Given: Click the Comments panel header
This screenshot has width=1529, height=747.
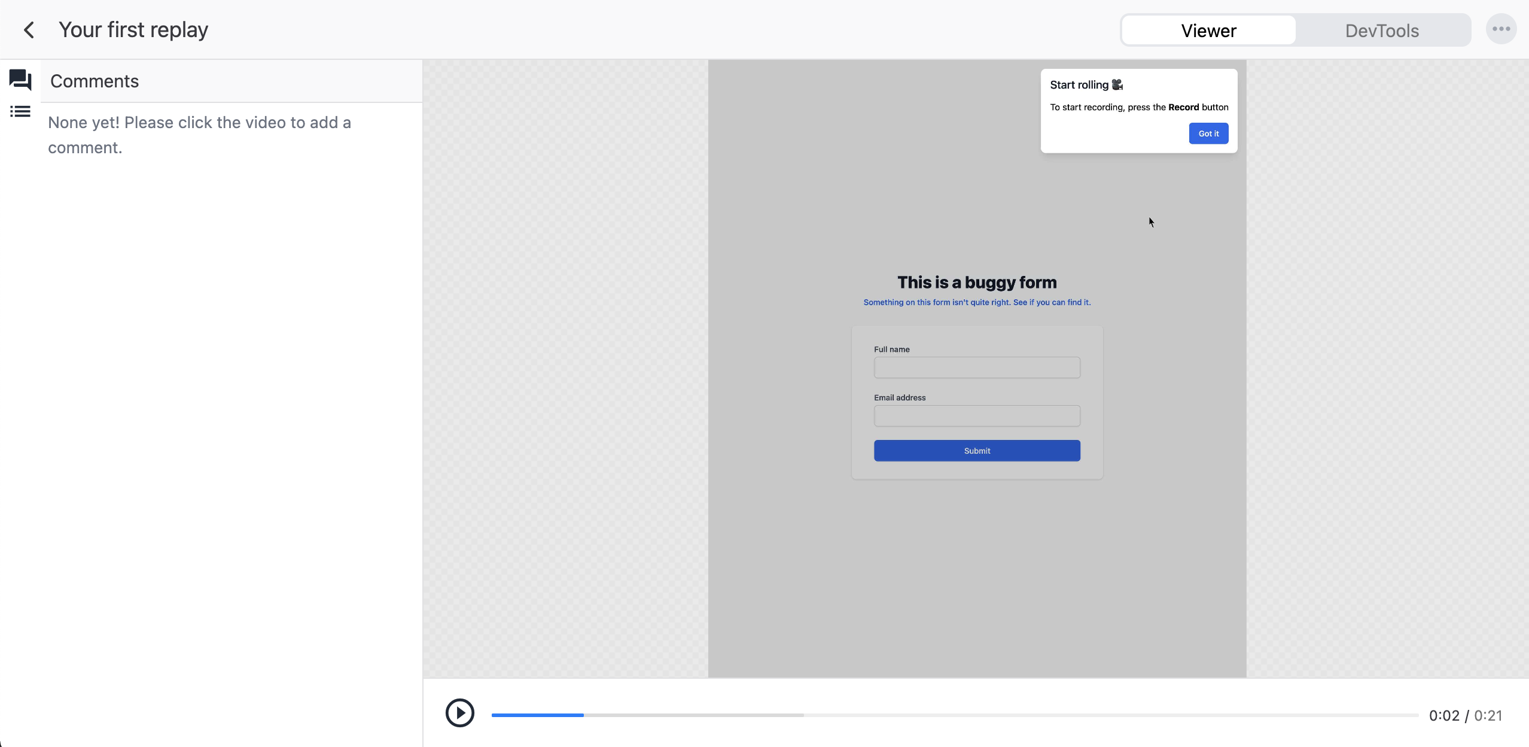Looking at the screenshot, I should coord(94,81).
